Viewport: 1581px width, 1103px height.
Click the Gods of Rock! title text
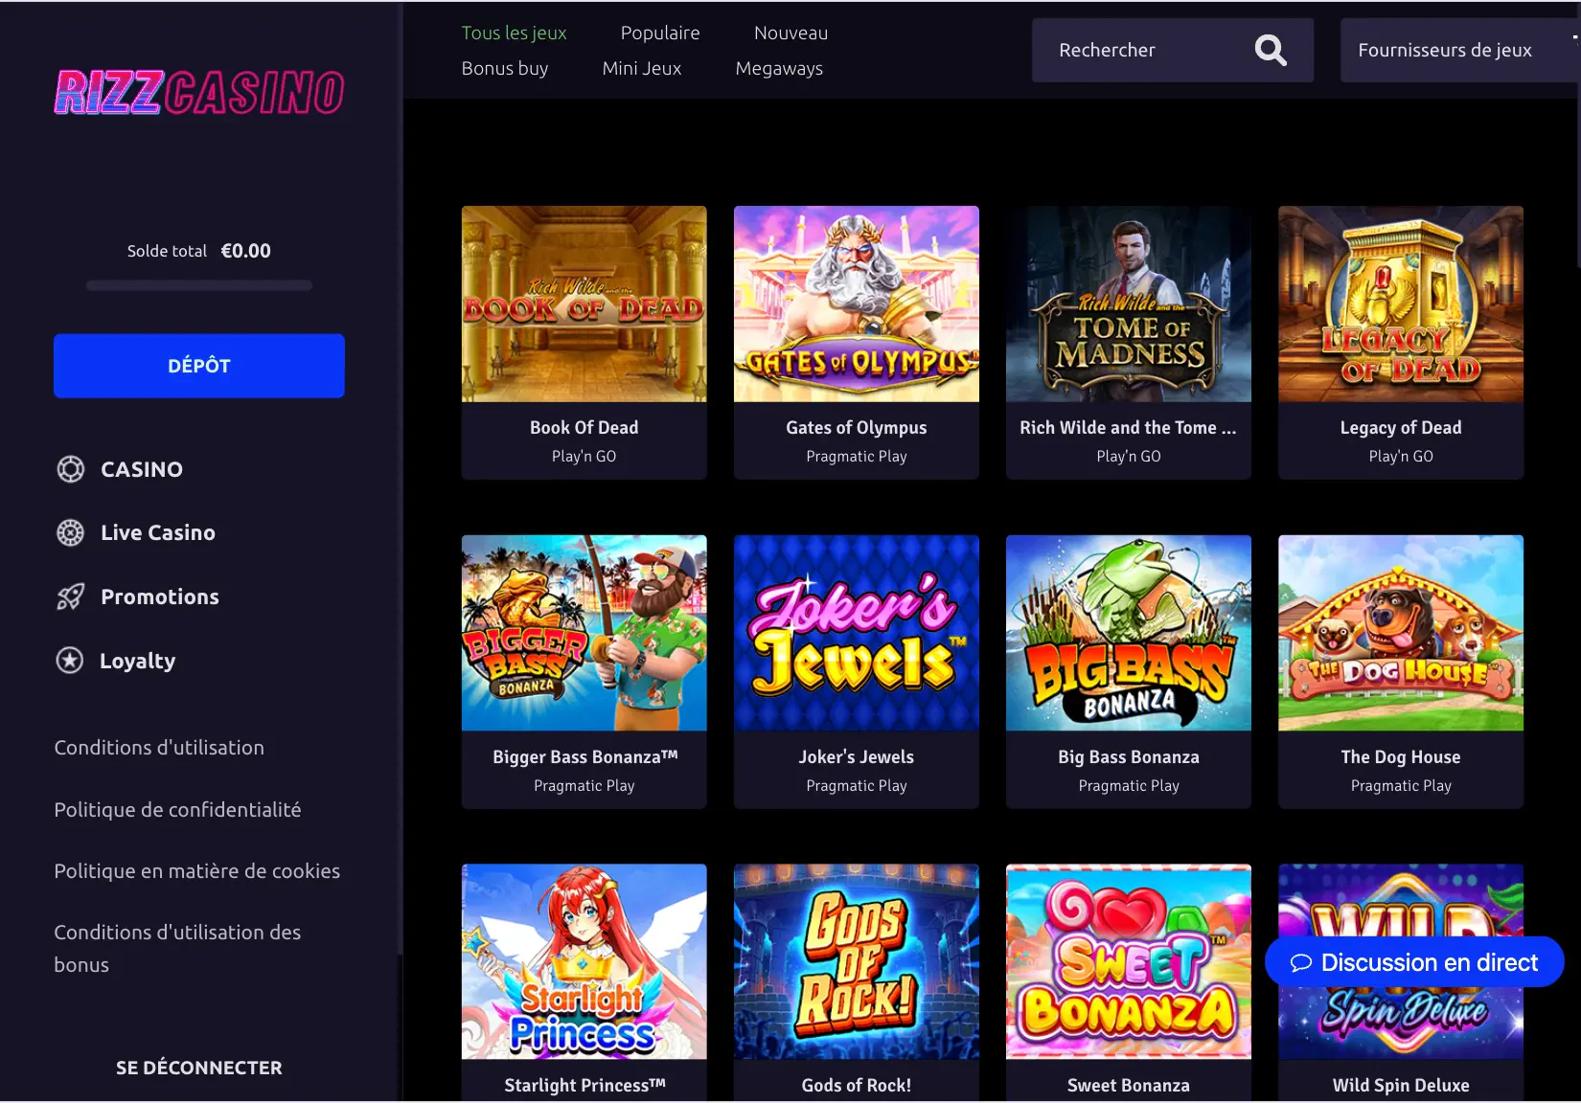[x=857, y=1086]
